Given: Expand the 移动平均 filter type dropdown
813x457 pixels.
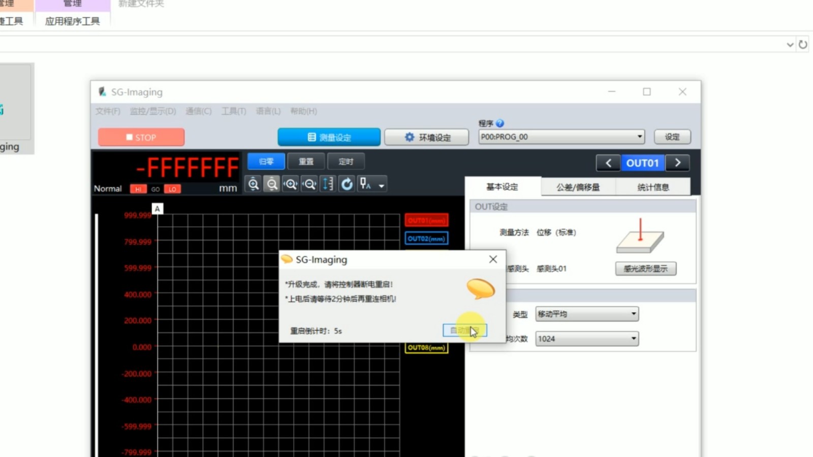Looking at the screenshot, I should pyautogui.click(x=633, y=314).
